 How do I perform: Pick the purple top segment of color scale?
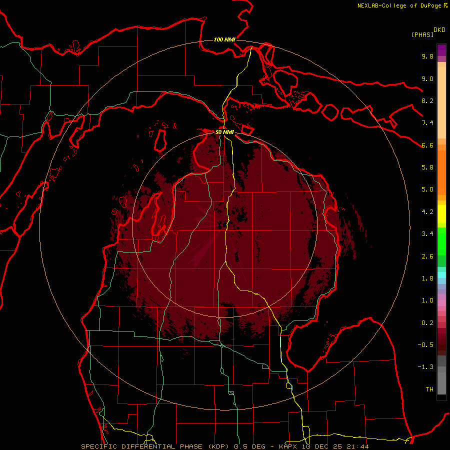pos(441,50)
